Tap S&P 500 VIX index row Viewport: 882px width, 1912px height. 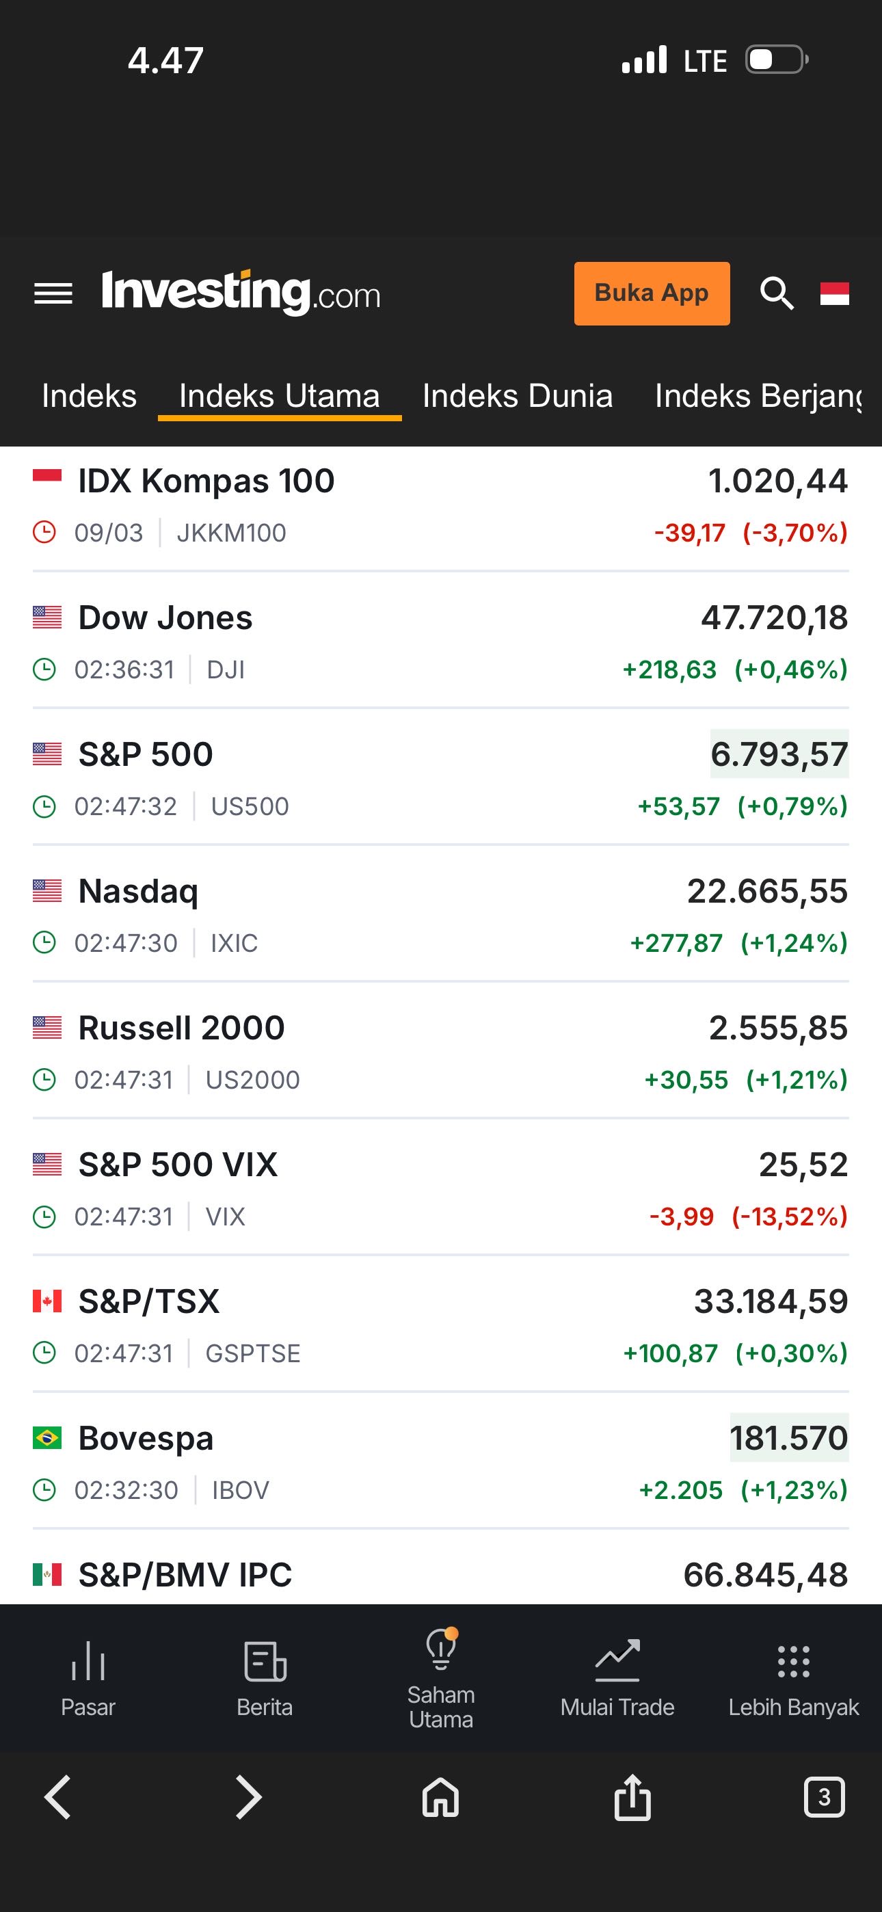(178, 1165)
